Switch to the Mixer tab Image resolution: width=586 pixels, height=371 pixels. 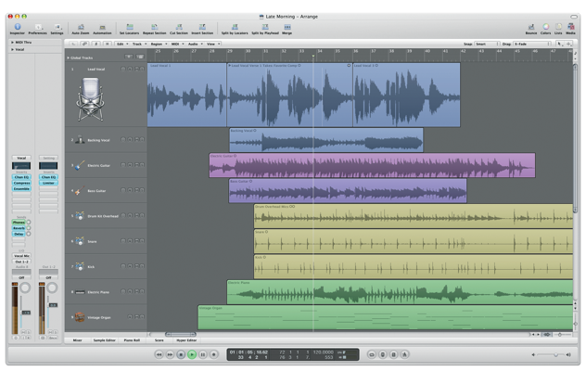pos(77,340)
